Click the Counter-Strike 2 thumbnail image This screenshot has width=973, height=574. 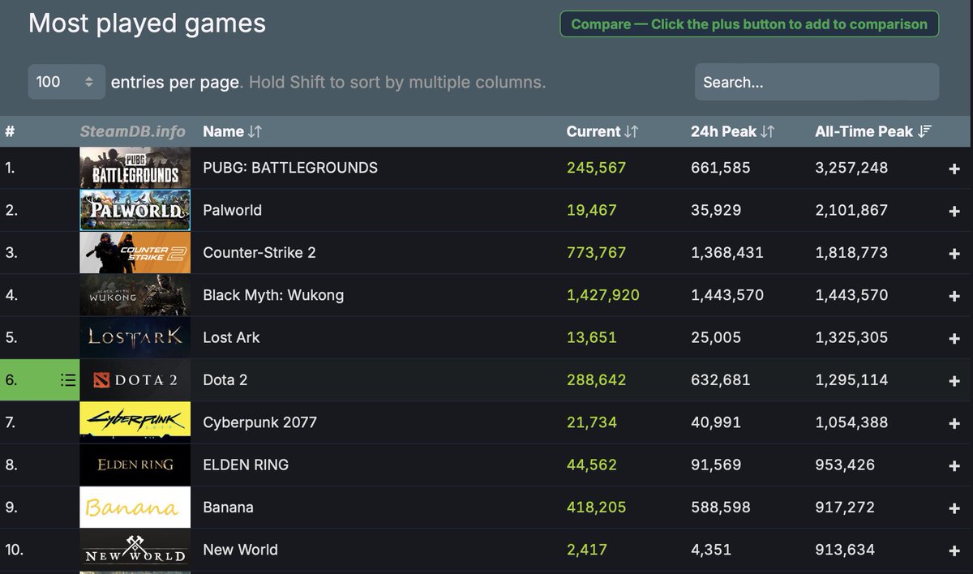pyautogui.click(x=135, y=252)
